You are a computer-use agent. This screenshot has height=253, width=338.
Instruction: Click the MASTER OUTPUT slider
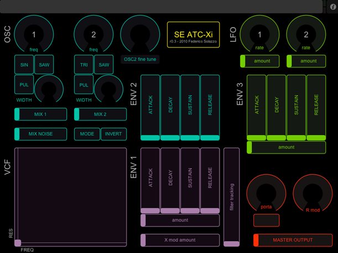tap(293, 240)
